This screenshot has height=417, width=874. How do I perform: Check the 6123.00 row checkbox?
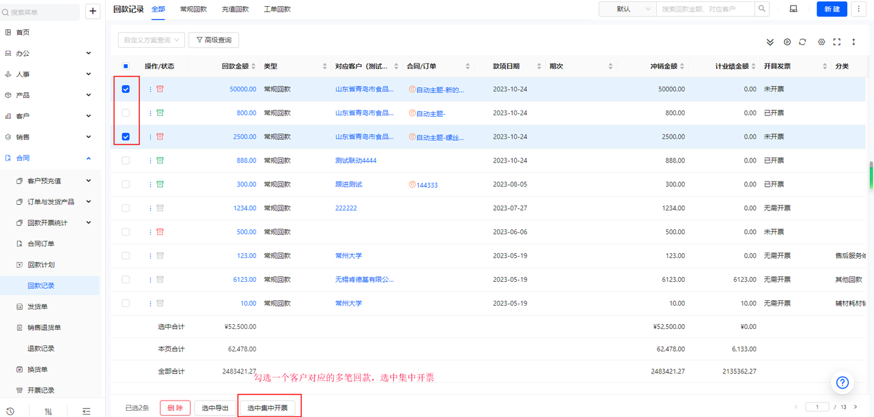pos(126,280)
